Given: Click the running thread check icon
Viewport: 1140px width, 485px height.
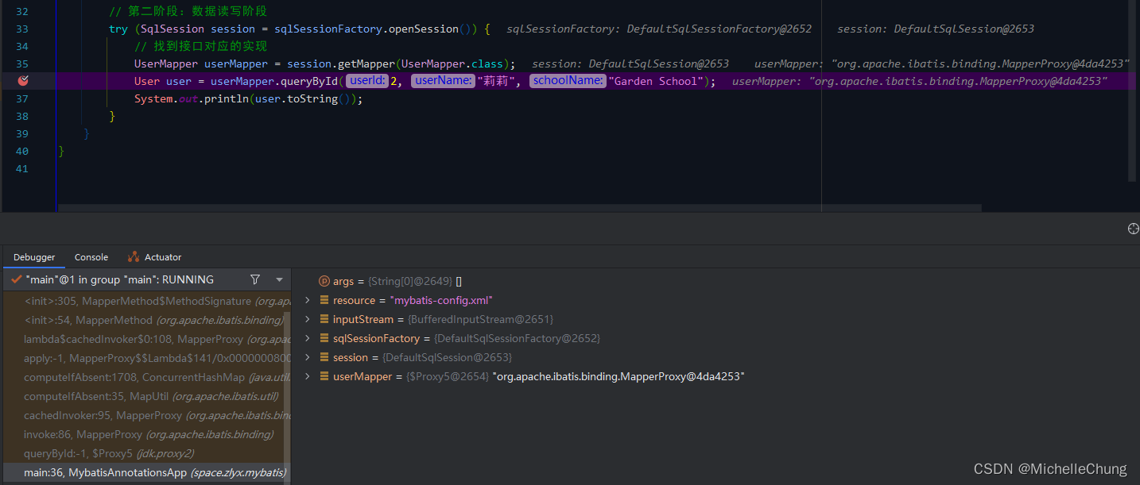Looking at the screenshot, I should coord(16,279).
